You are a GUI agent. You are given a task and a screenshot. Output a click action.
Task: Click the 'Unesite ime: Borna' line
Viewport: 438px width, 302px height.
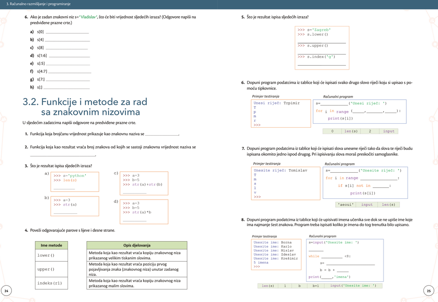(273, 242)
